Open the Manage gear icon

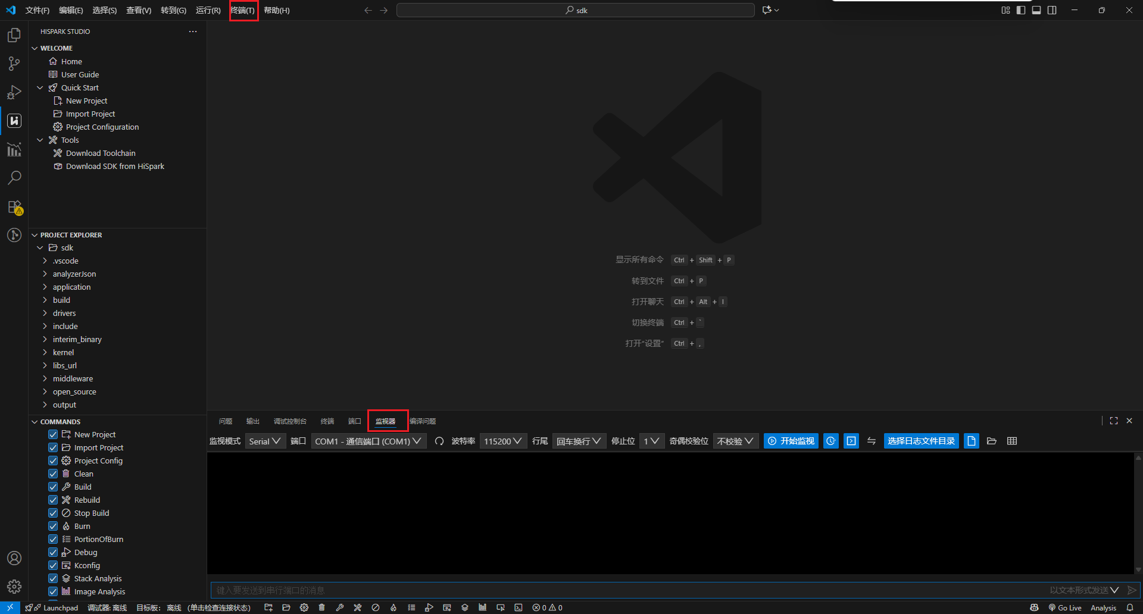point(14,587)
